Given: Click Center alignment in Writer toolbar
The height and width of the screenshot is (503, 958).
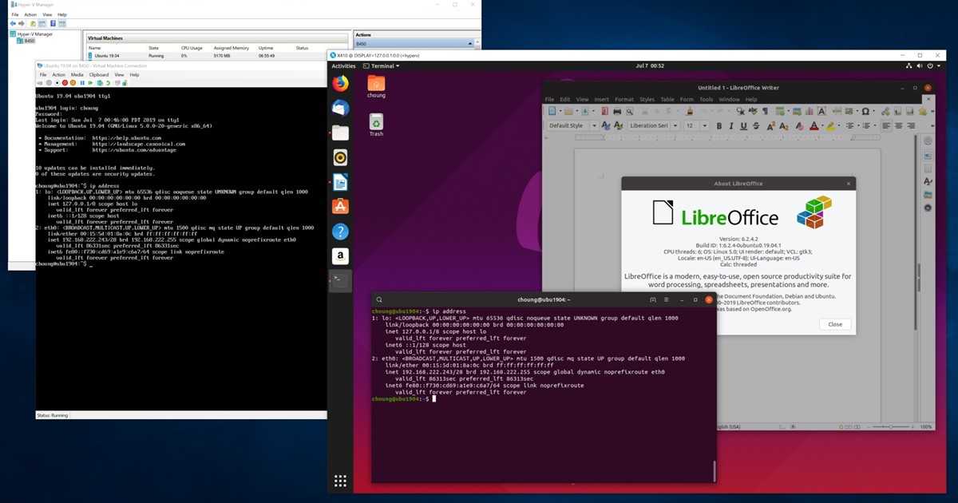Looking at the screenshot, I should tap(898, 126).
